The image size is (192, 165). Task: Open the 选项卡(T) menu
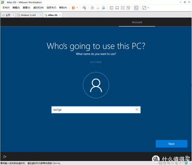pyautogui.click(x=51, y=8)
